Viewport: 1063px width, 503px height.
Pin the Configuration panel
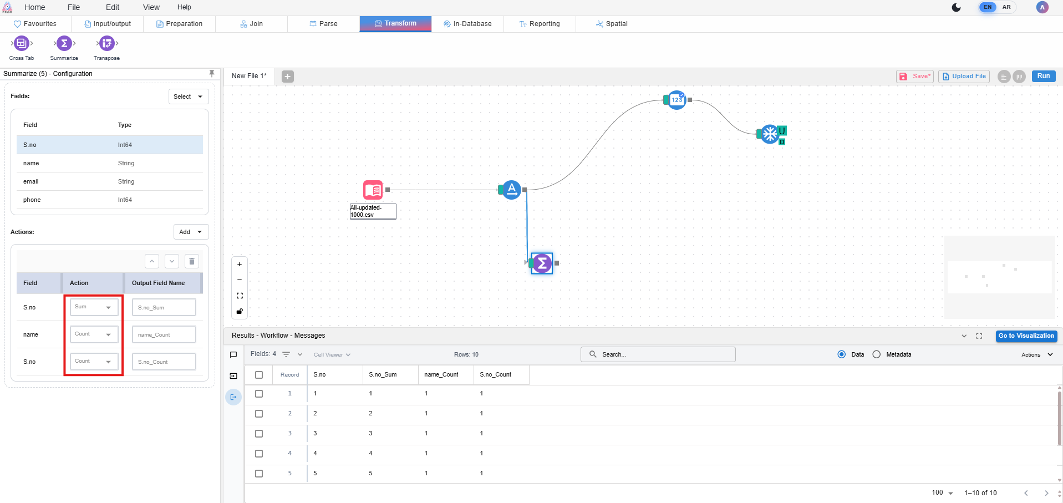(212, 74)
